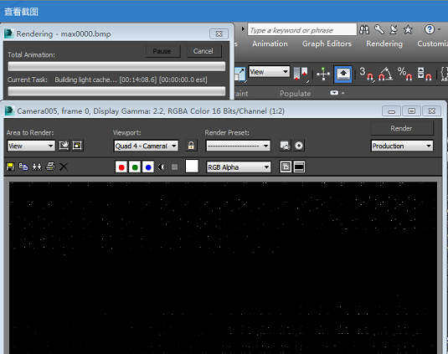Open the Animation menu

[270, 44]
